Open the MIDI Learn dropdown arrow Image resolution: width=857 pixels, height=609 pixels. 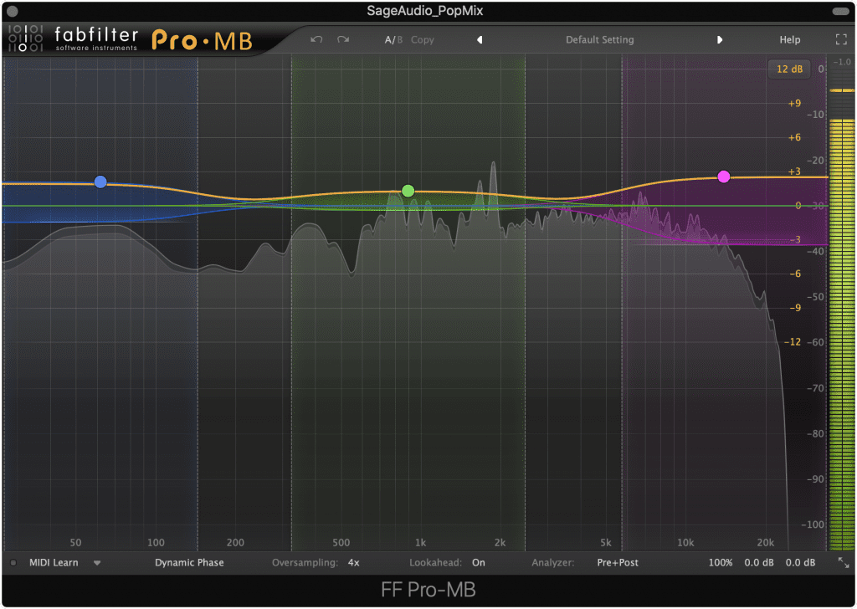(x=97, y=563)
